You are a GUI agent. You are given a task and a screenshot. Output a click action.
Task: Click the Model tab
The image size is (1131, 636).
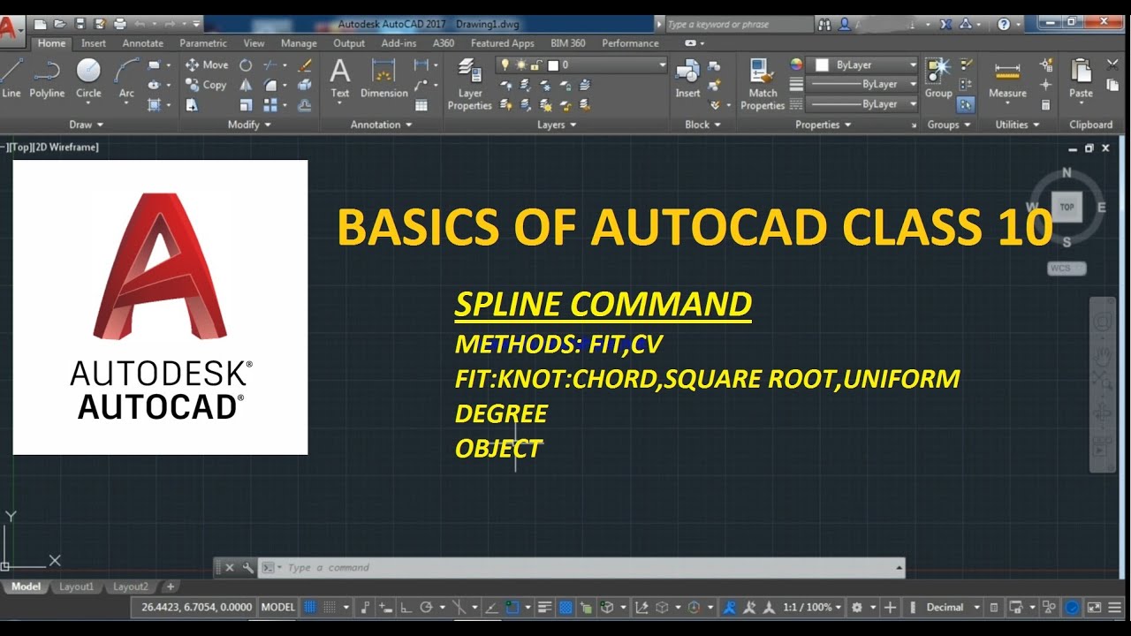tap(26, 587)
